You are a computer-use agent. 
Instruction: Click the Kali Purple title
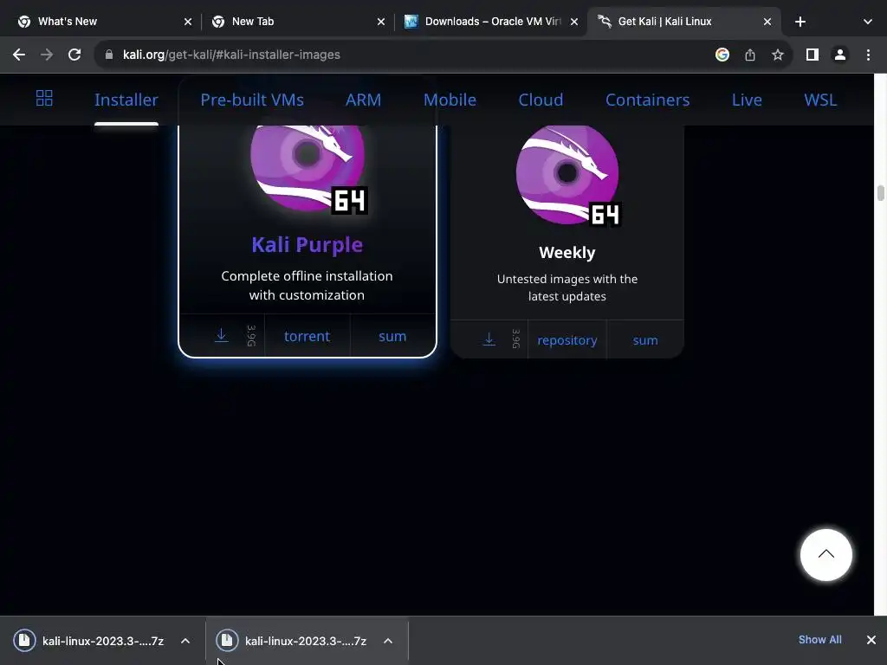[308, 244]
